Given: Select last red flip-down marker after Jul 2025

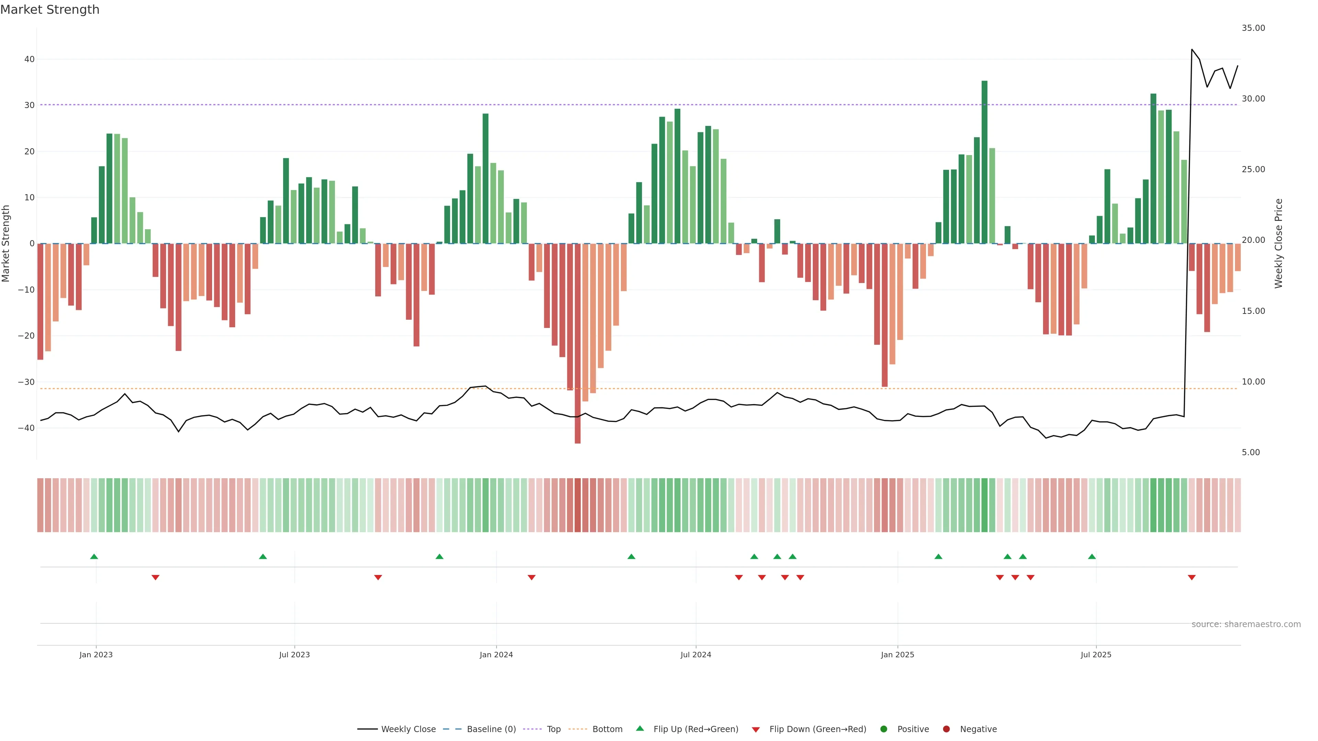Looking at the screenshot, I should (x=1192, y=577).
